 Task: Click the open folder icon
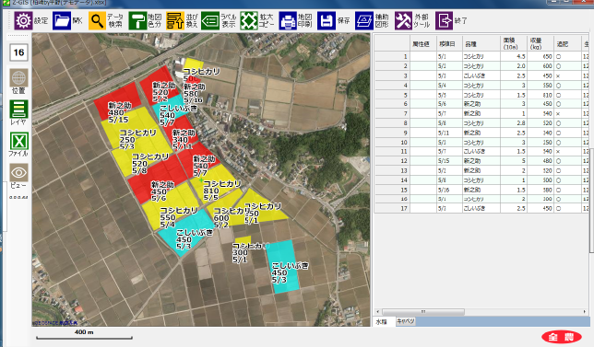pos(62,20)
